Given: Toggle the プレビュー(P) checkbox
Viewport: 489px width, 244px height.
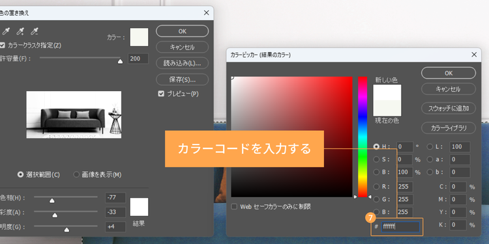Looking at the screenshot, I should [x=161, y=94].
